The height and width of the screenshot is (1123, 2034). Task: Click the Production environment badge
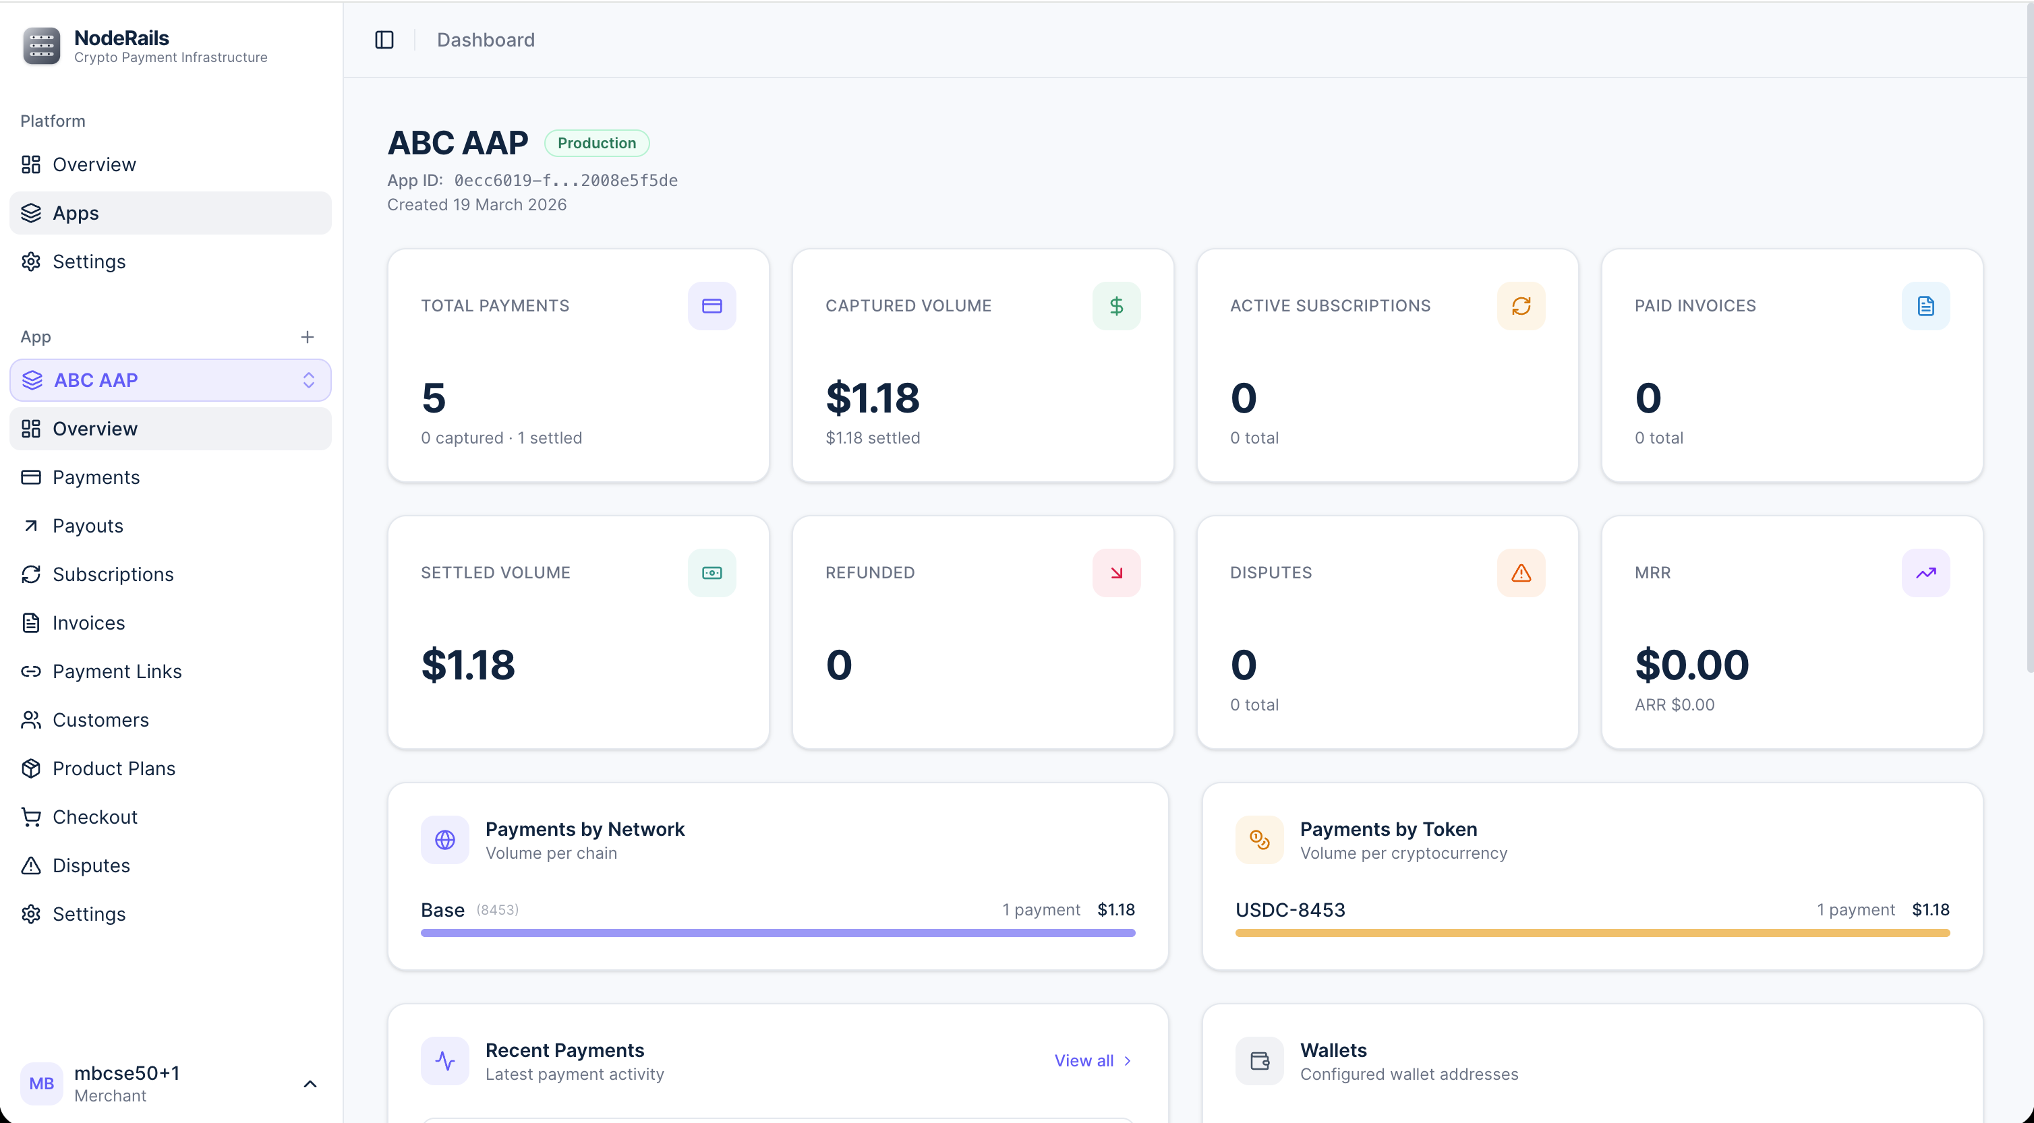596,143
